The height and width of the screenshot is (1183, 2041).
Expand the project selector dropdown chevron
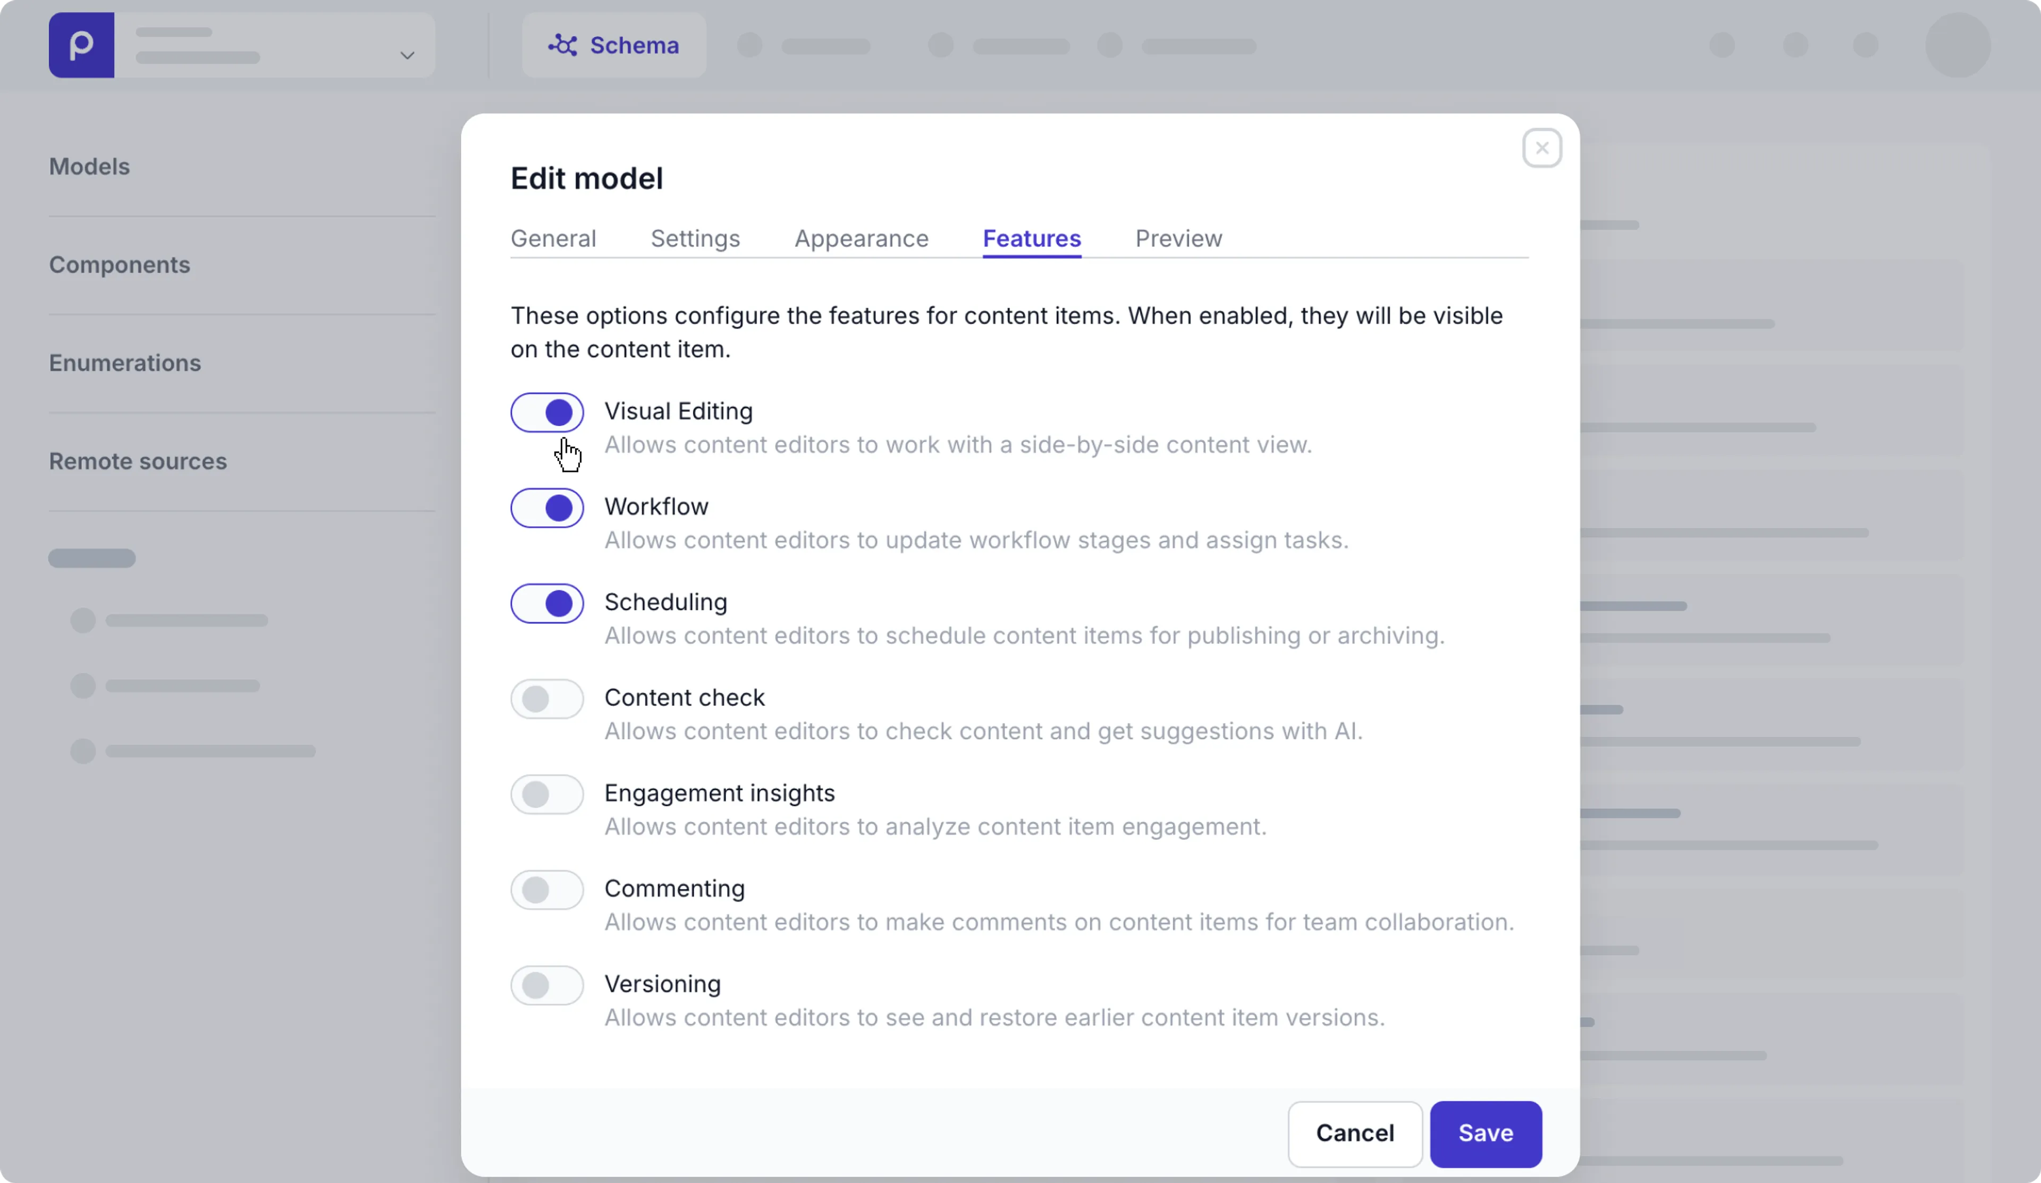[x=407, y=56]
